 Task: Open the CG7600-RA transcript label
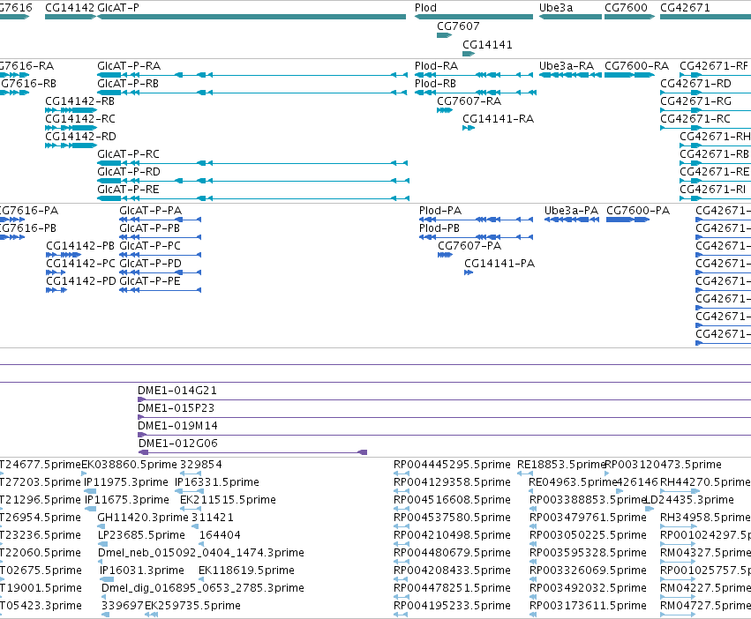[636, 65]
